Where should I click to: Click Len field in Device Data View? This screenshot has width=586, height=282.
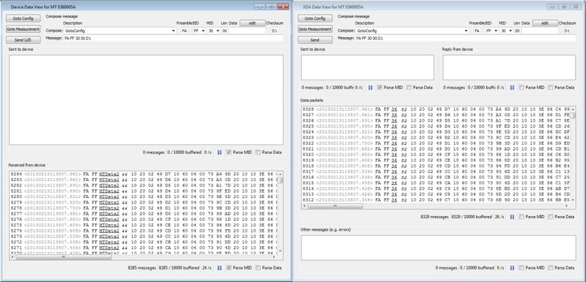[x=225, y=31]
